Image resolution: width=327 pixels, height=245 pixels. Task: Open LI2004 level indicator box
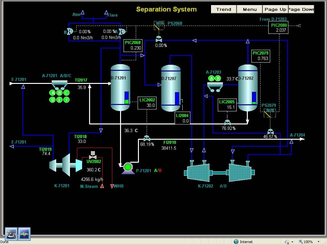pyautogui.click(x=182, y=118)
